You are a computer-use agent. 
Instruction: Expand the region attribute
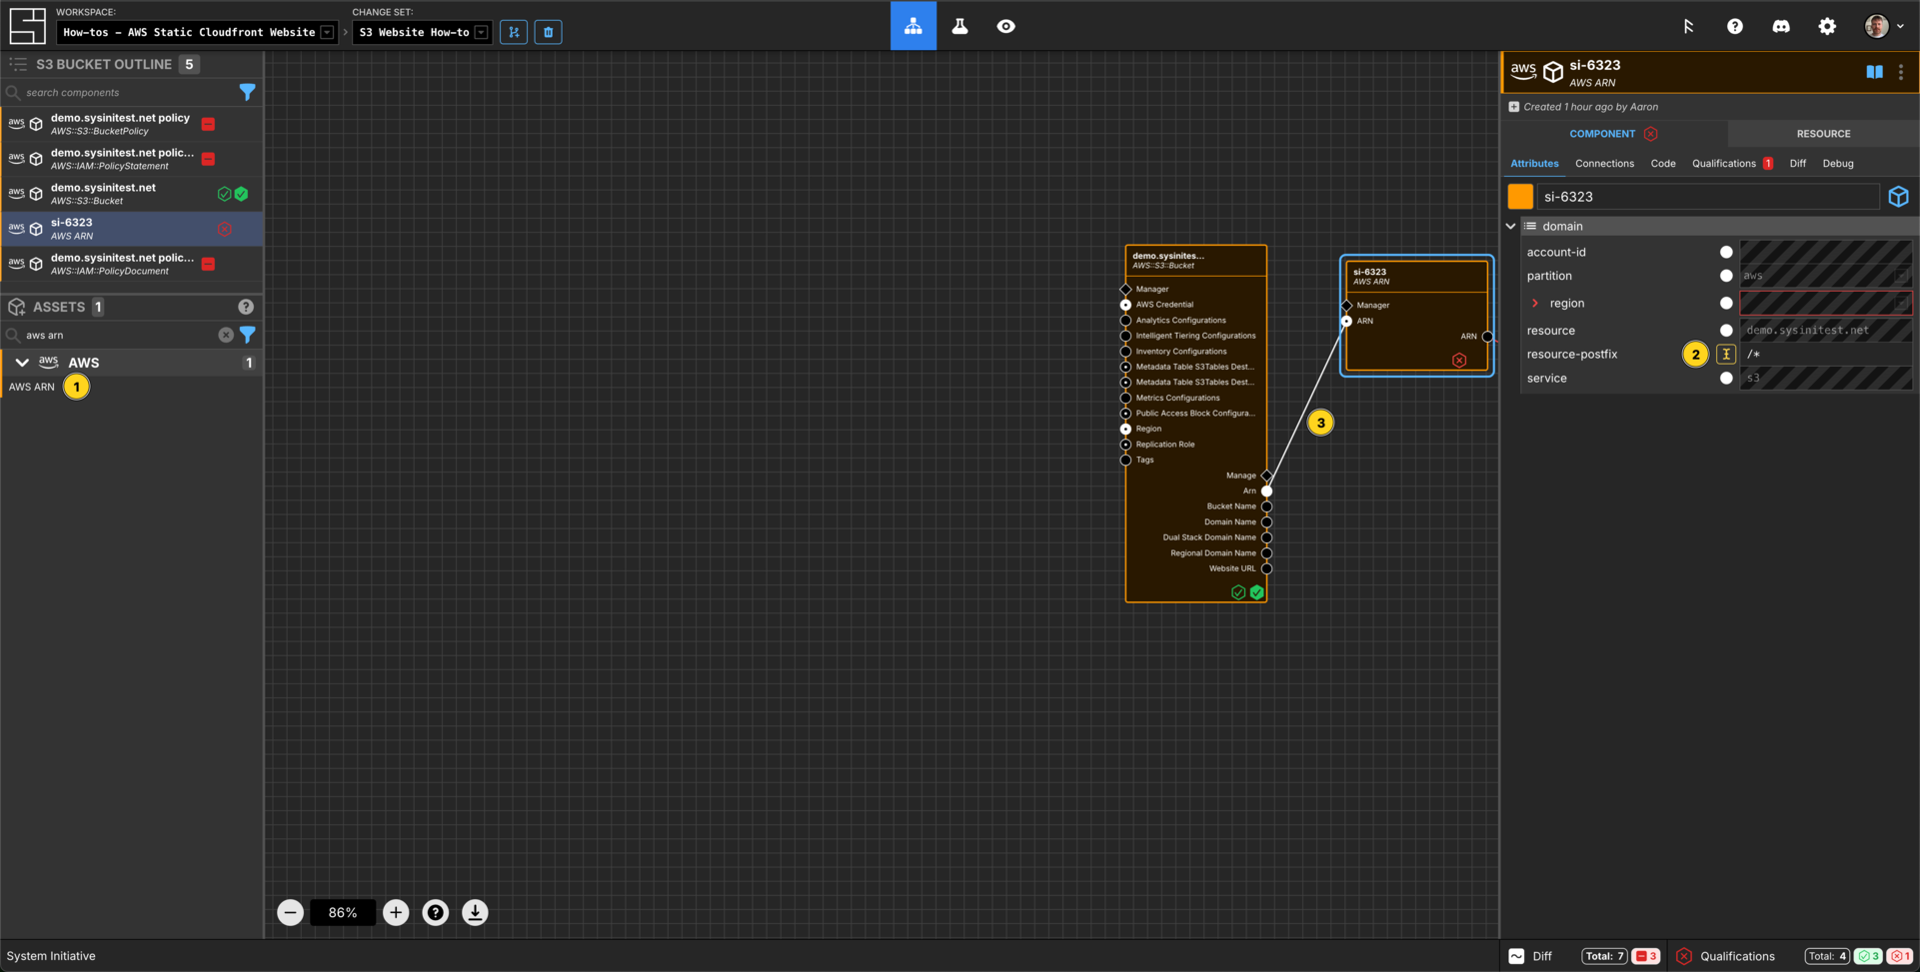1535,303
